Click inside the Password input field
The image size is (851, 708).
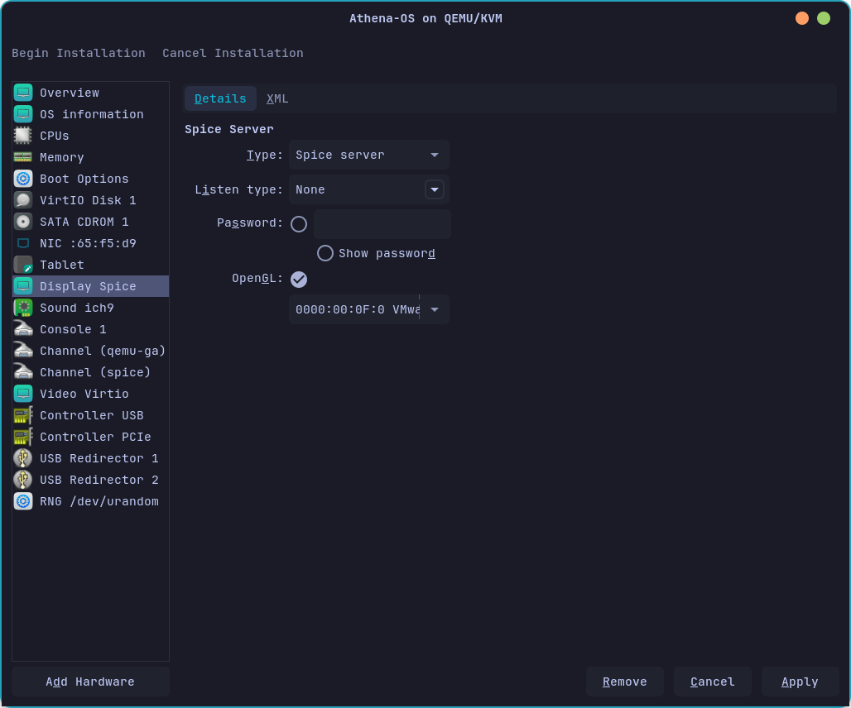[382, 223]
